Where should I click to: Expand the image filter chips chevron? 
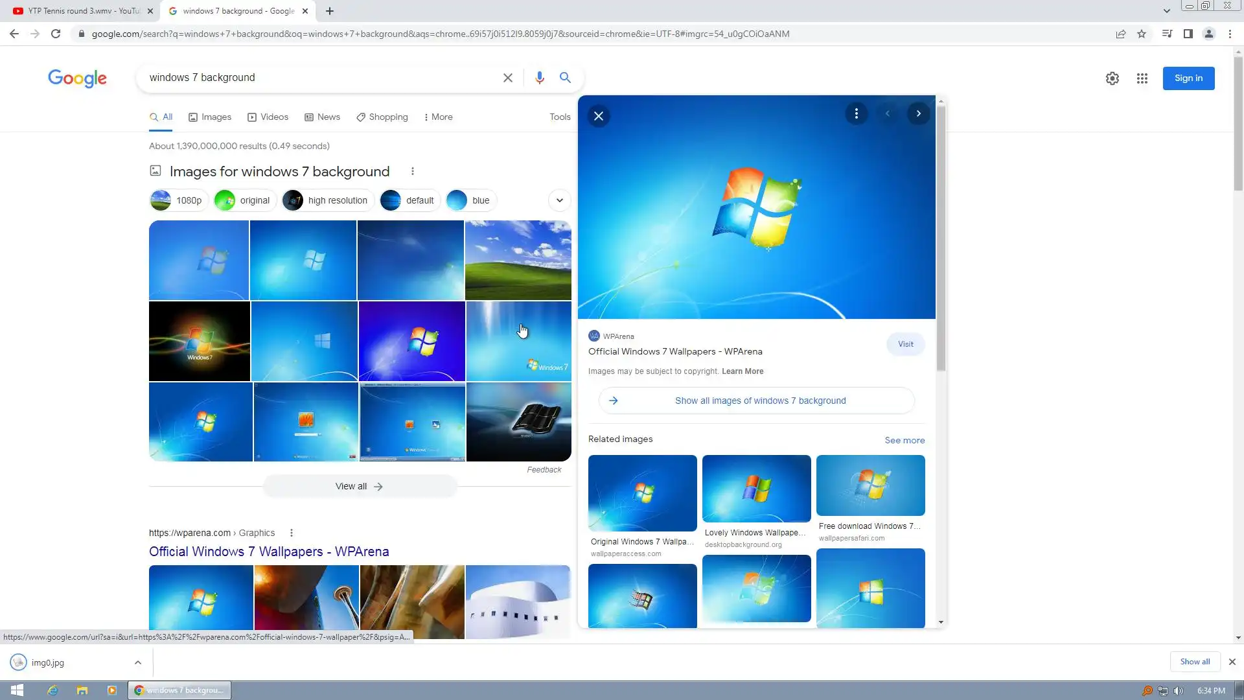(559, 200)
